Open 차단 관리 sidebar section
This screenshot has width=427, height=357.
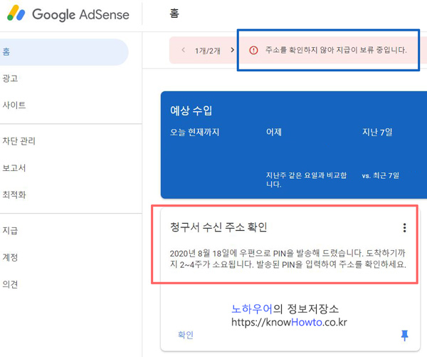(x=19, y=141)
